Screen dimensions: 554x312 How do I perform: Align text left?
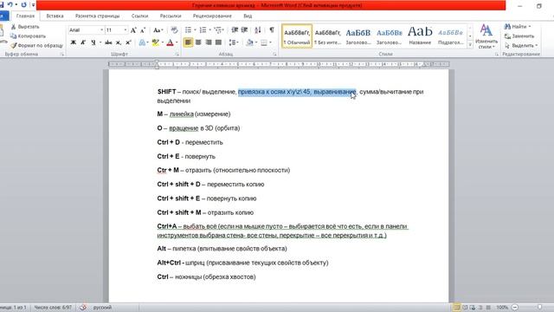click(x=188, y=42)
